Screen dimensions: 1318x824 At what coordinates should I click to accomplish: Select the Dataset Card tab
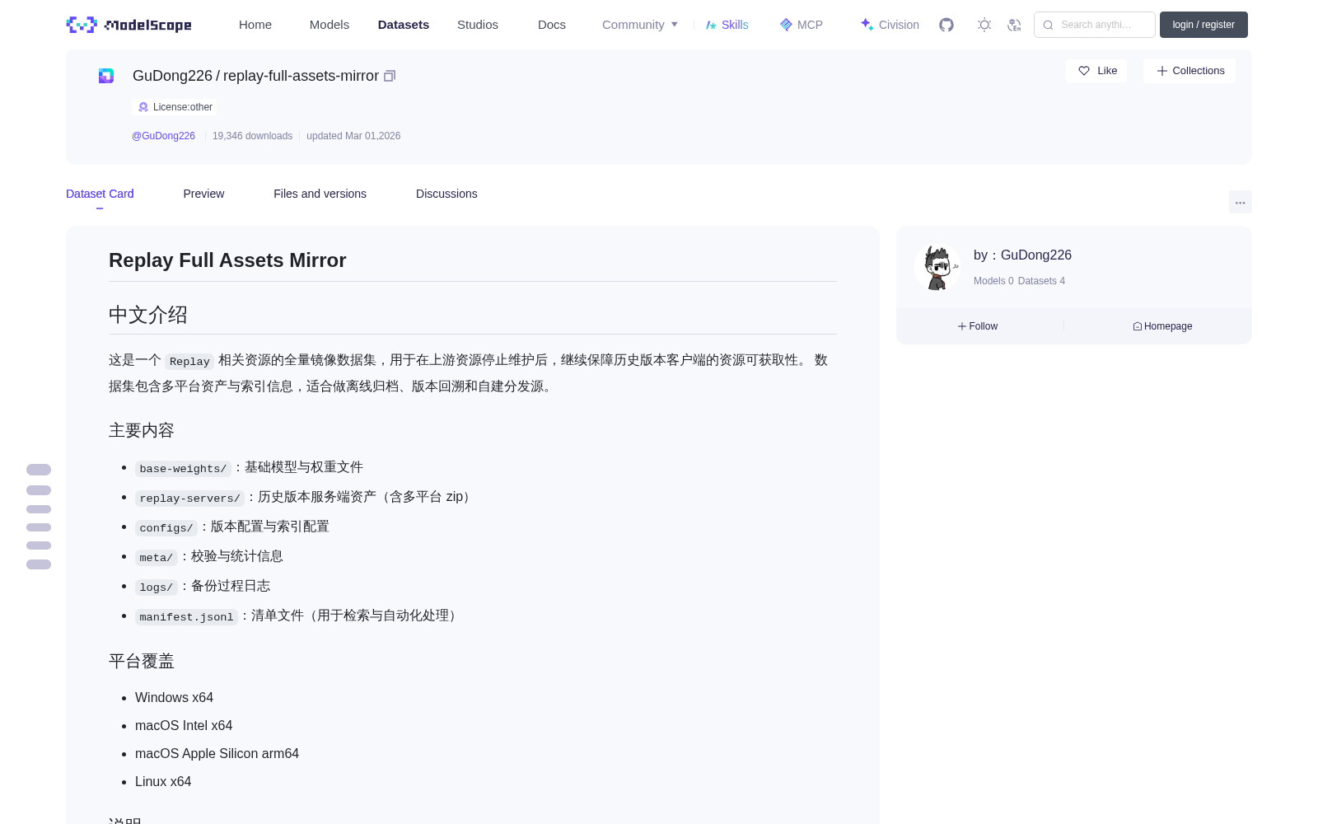[x=100, y=194]
